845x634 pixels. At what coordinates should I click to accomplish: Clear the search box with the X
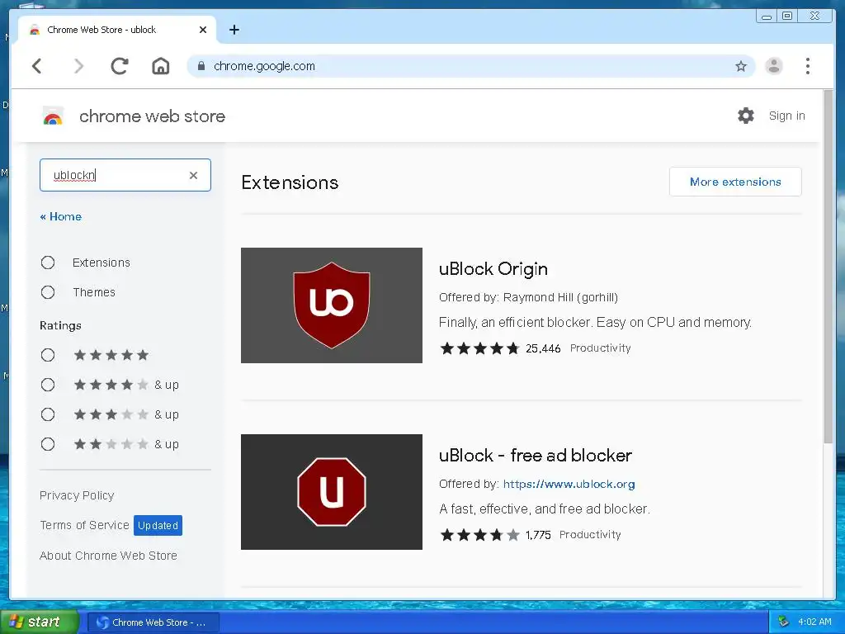pos(193,175)
